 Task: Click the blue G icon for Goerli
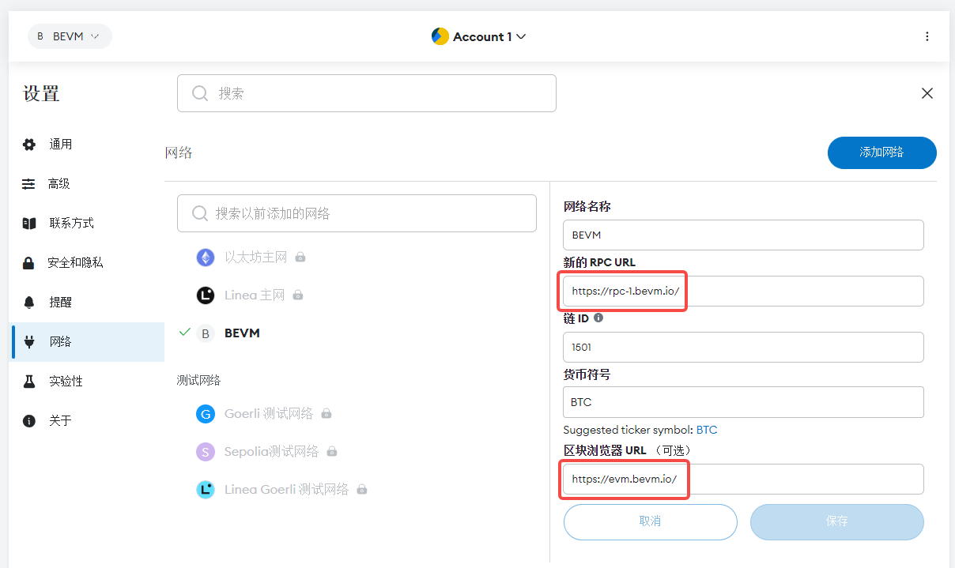click(x=206, y=413)
